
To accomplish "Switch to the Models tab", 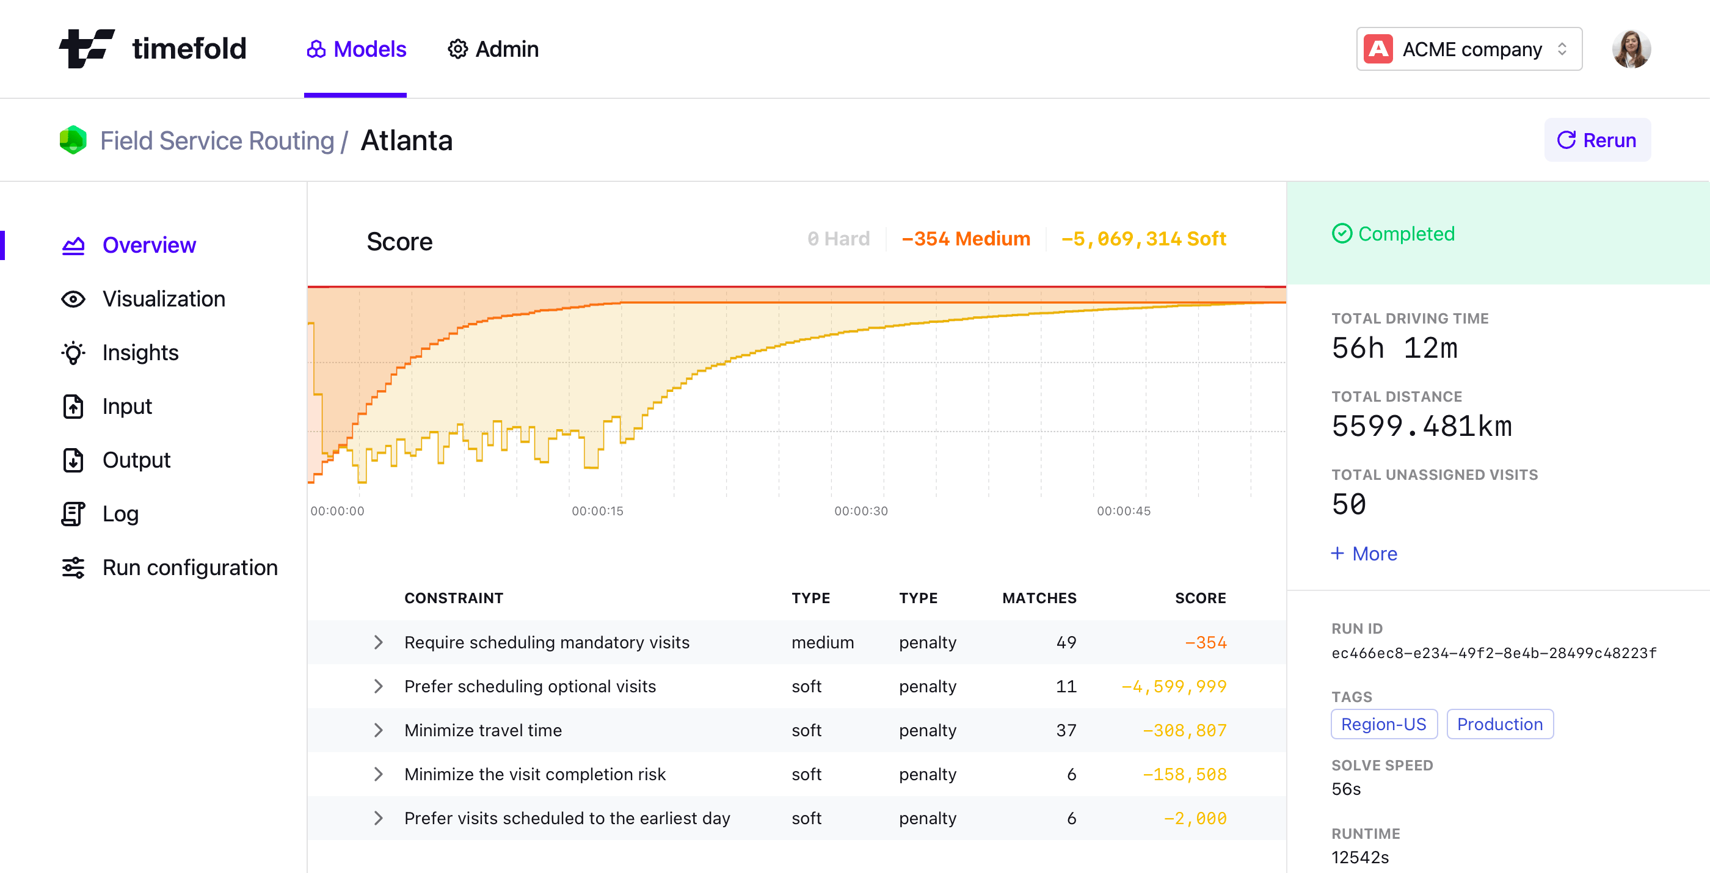I will pos(356,49).
